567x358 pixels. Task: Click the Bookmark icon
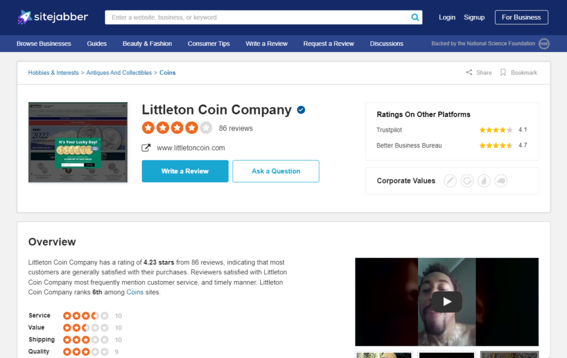point(503,72)
